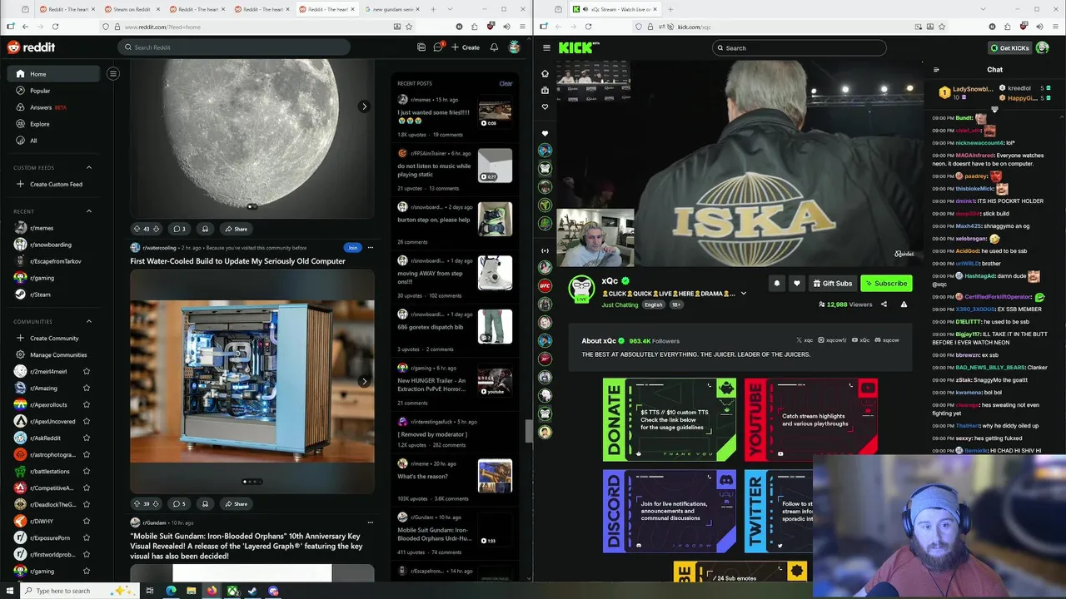
Task: Collapse Communities section
Action: (x=89, y=322)
